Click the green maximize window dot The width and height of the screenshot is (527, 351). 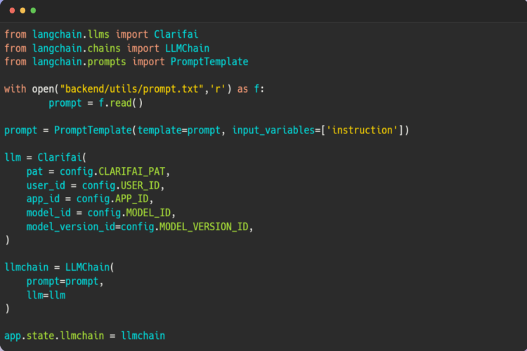pos(33,11)
